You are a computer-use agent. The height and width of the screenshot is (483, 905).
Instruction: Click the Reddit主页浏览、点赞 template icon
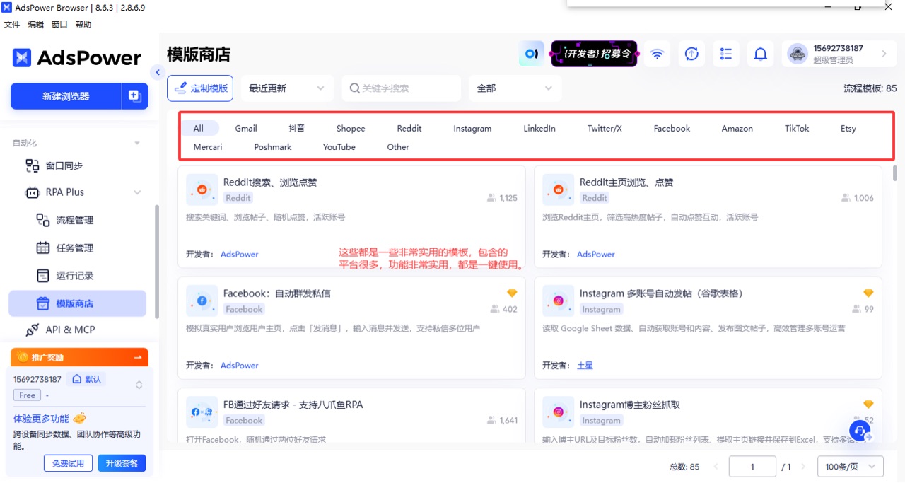click(558, 190)
